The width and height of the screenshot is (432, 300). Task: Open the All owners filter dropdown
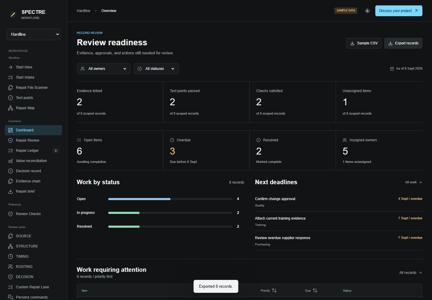tap(104, 69)
